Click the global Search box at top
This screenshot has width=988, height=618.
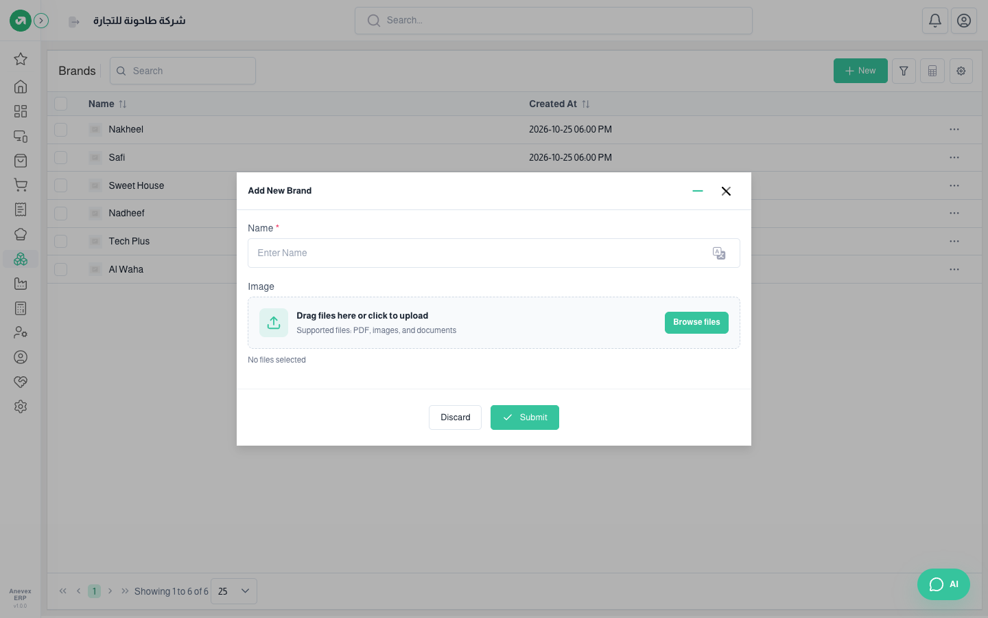(554, 21)
